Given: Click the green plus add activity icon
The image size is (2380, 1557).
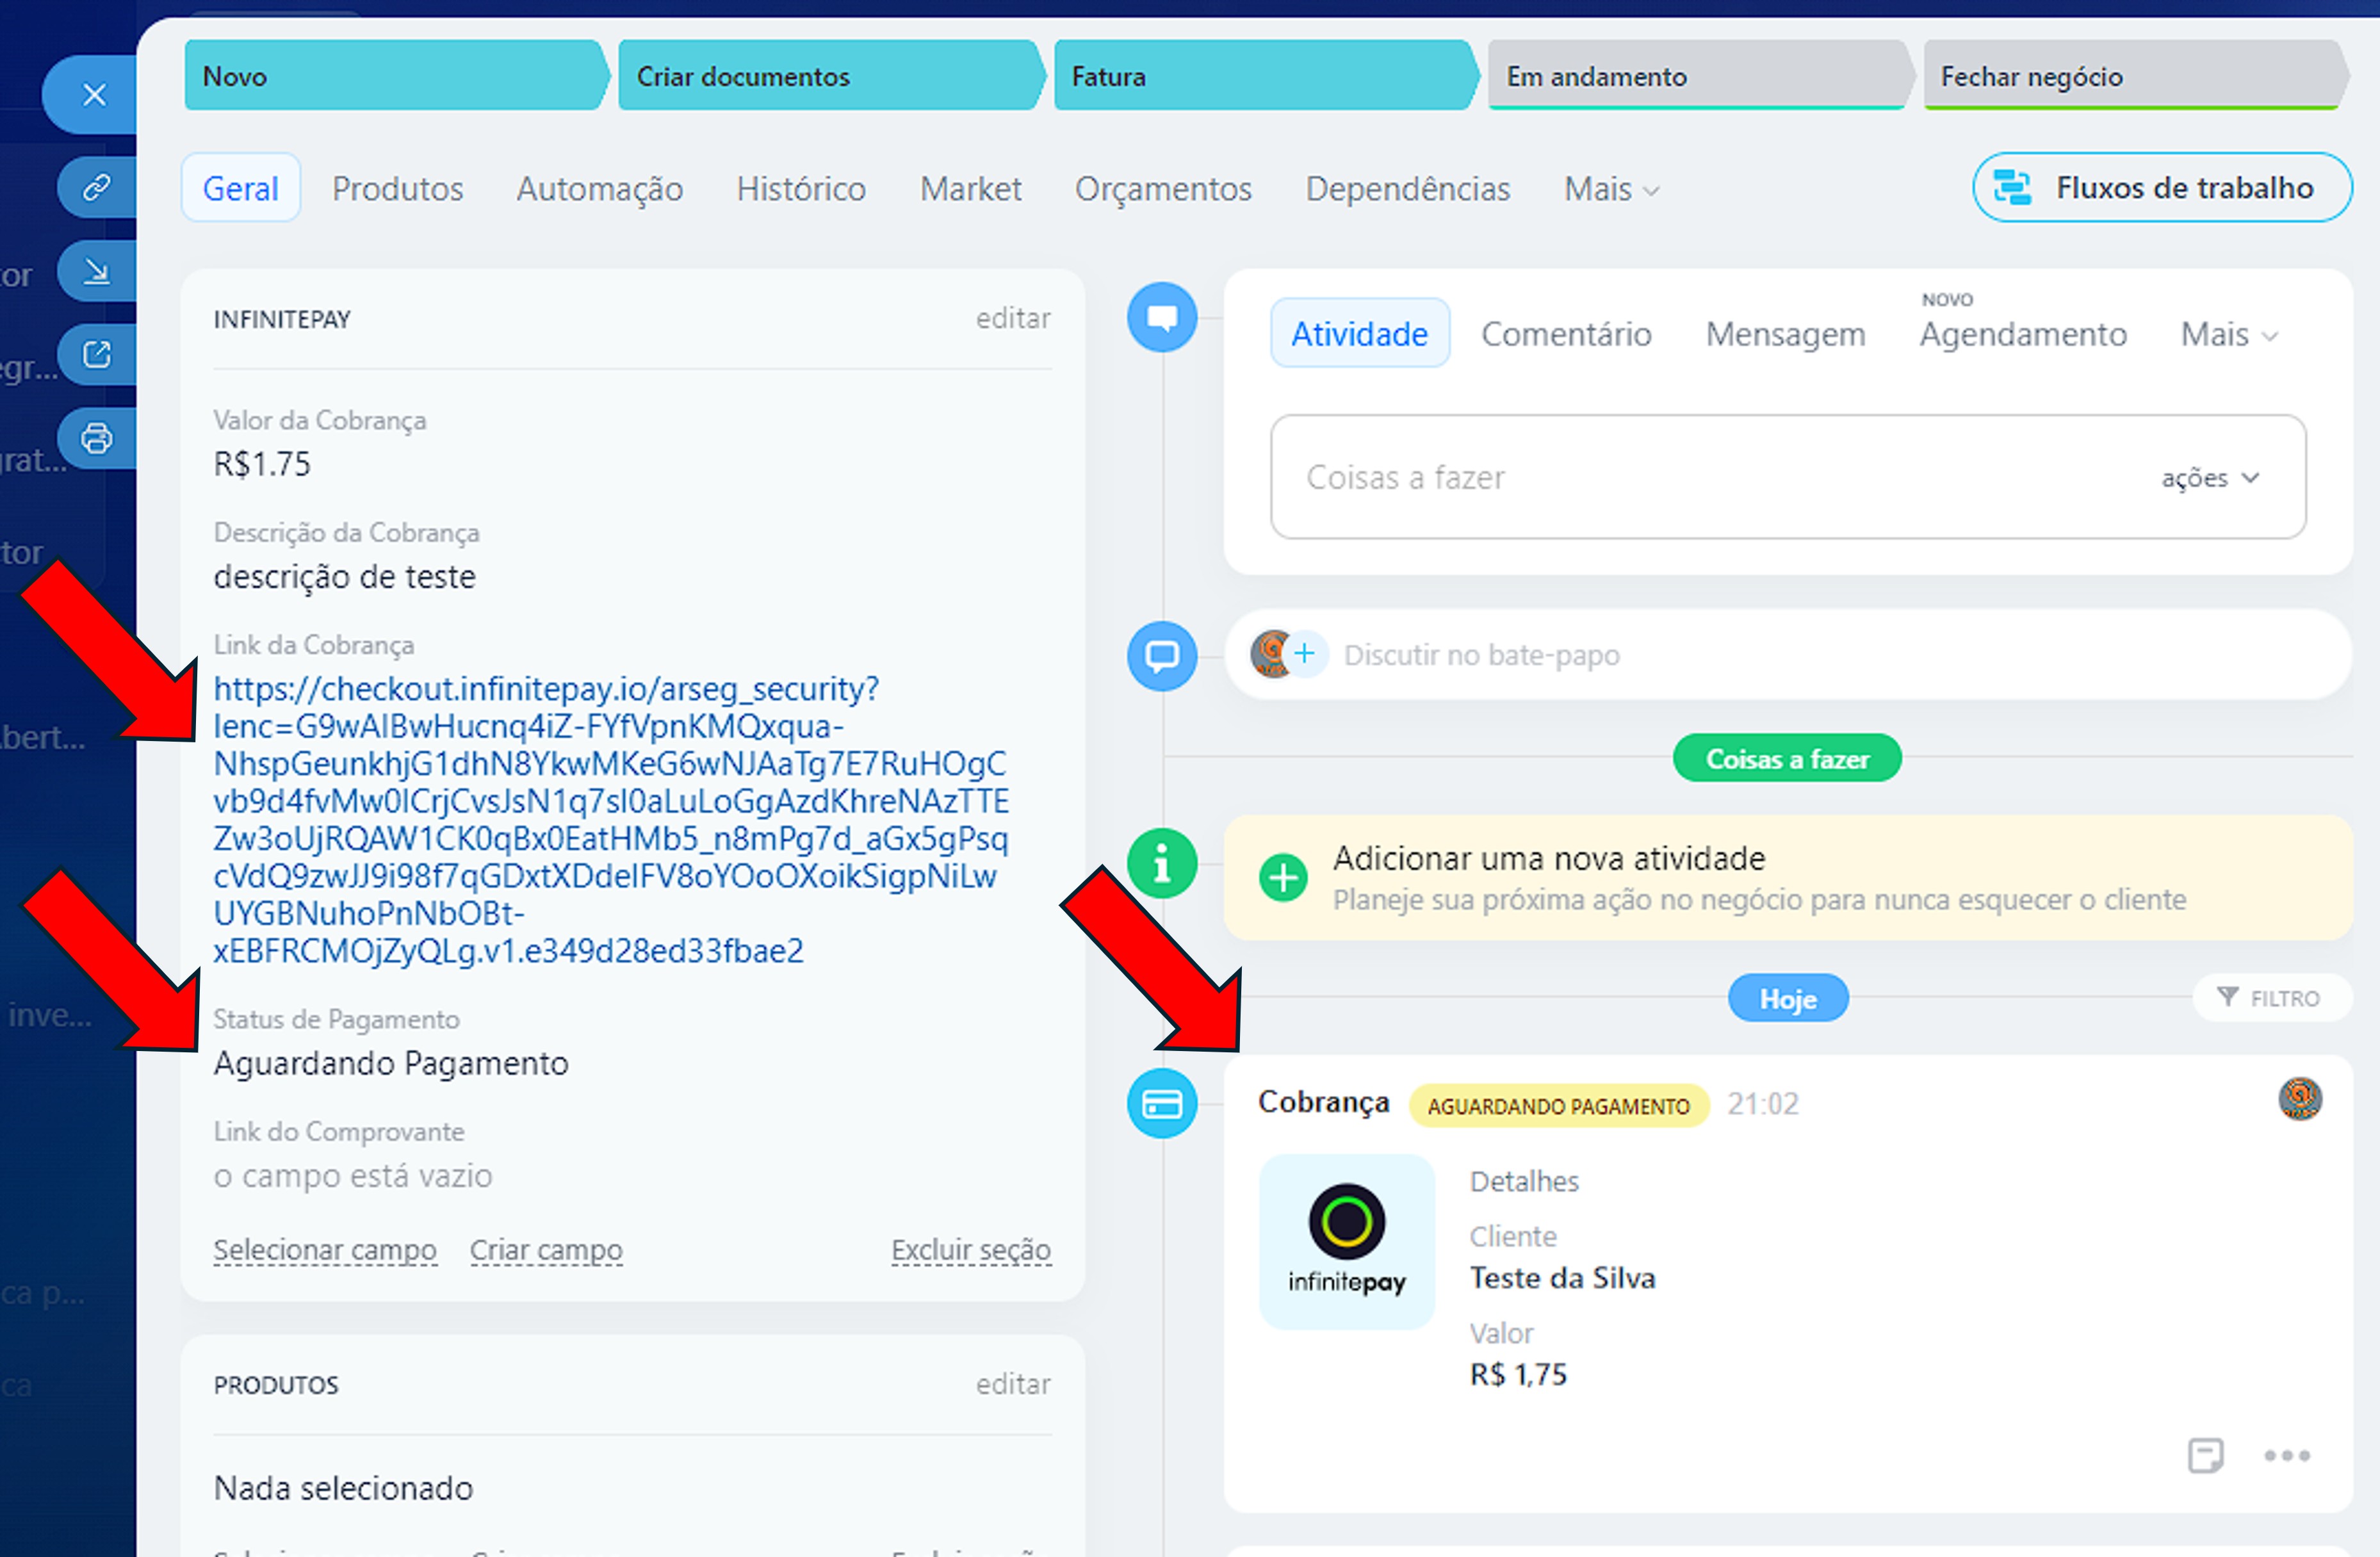Looking at the screenshot, I should pyautogui.click(x=1283, y=878).
